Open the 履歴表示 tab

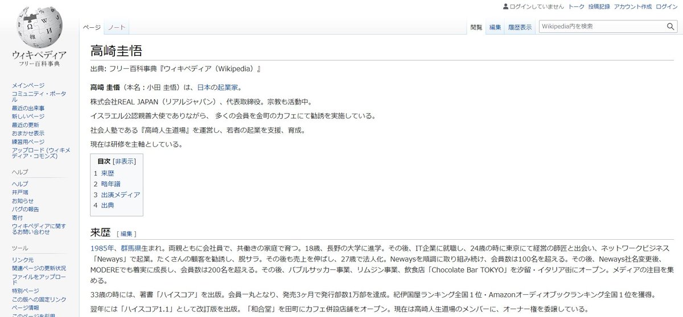(520, 27)
